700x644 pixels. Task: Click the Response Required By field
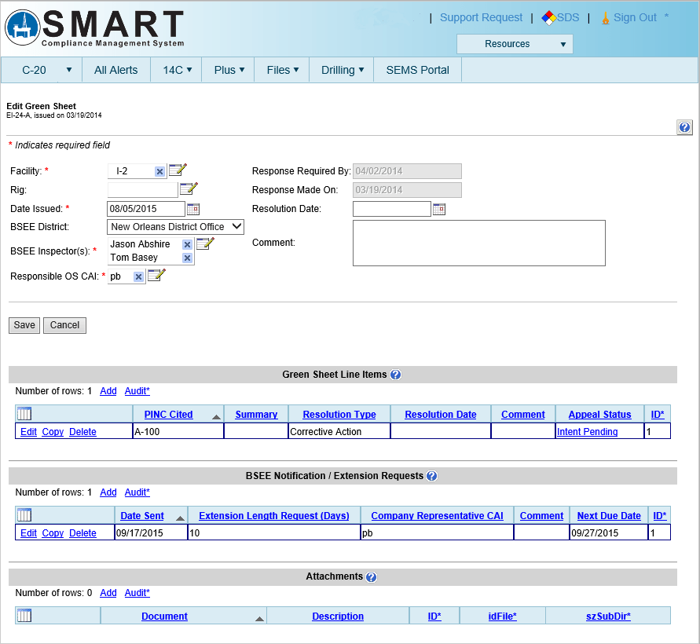tap(407, 171)
